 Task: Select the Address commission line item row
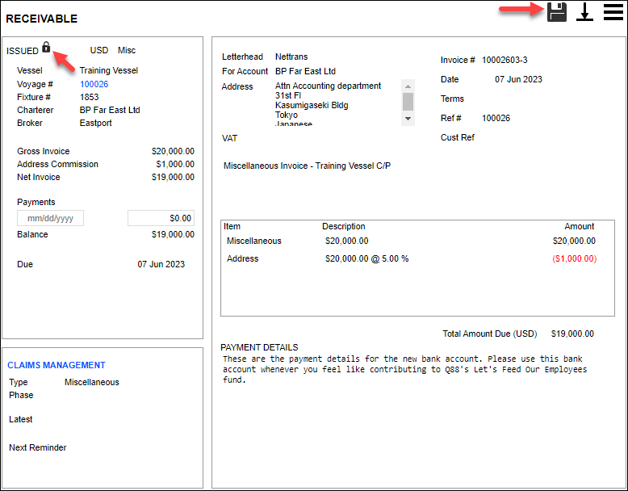410,258
